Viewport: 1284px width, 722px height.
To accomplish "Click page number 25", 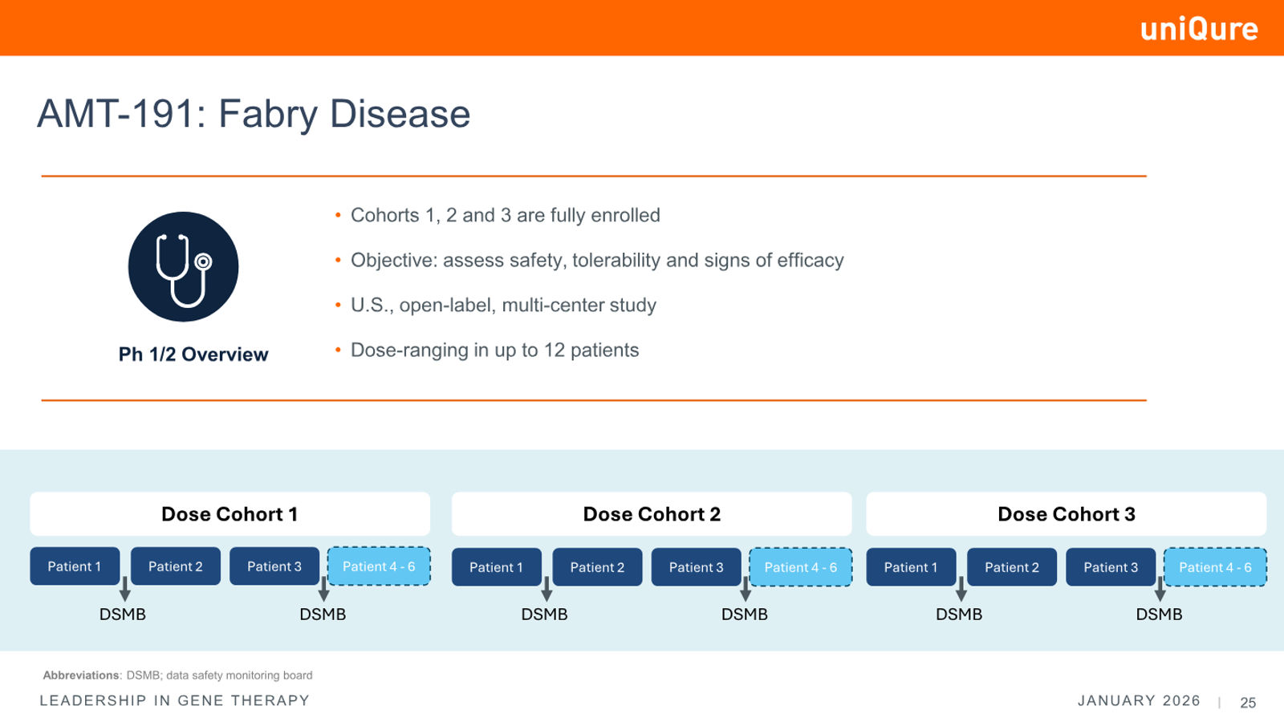I will pos(1248,703).
